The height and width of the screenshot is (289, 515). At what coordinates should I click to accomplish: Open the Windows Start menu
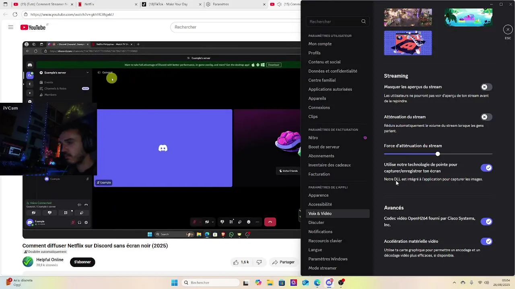point(174,283)
